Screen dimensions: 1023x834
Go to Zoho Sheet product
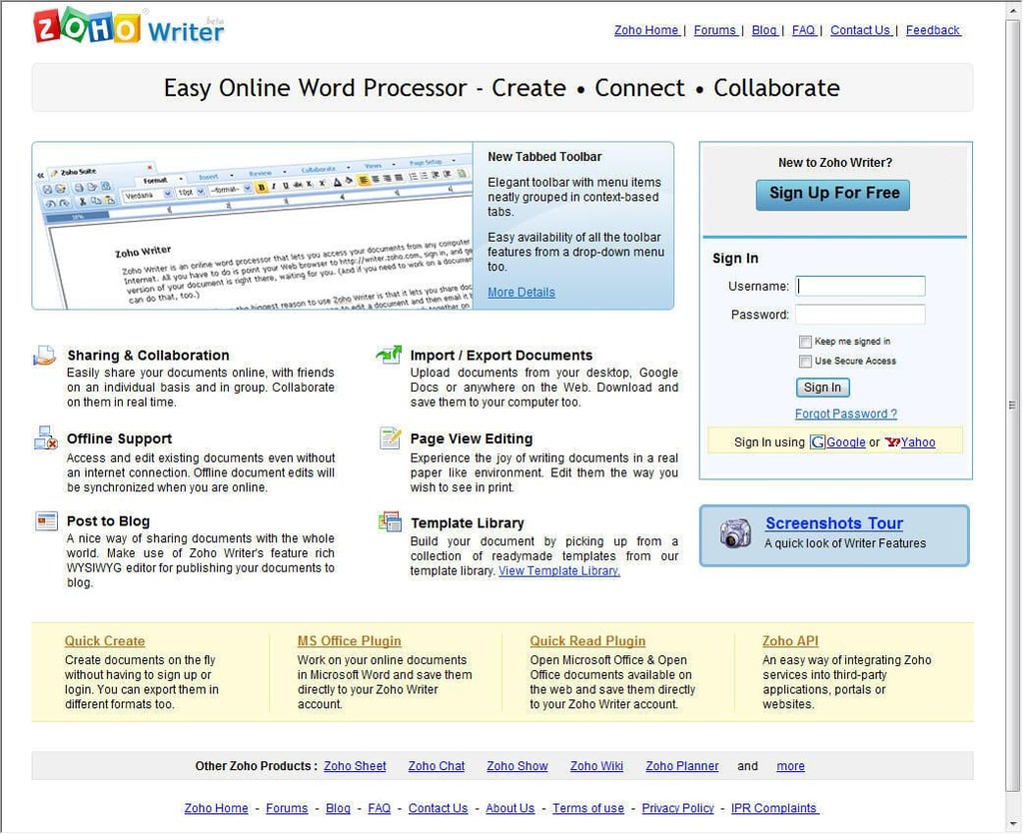355,767
